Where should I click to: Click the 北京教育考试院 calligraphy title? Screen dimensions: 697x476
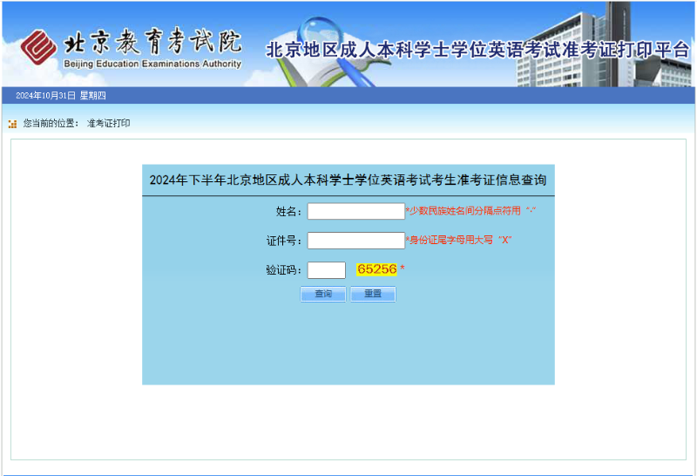pos(152,42)
